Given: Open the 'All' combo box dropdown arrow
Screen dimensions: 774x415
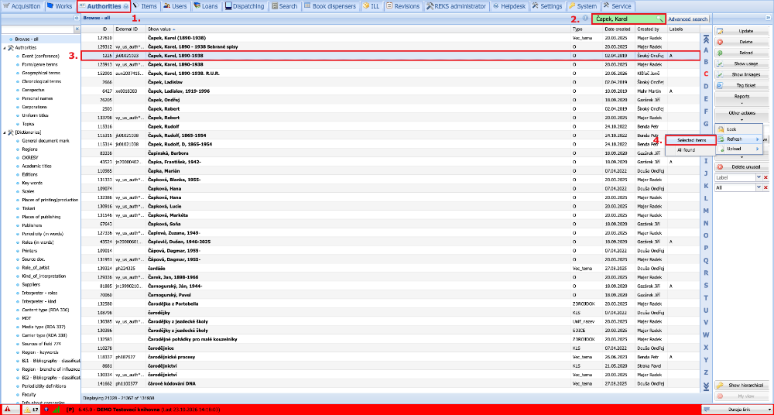Looking at the screenshot, I should coord(759,187).
